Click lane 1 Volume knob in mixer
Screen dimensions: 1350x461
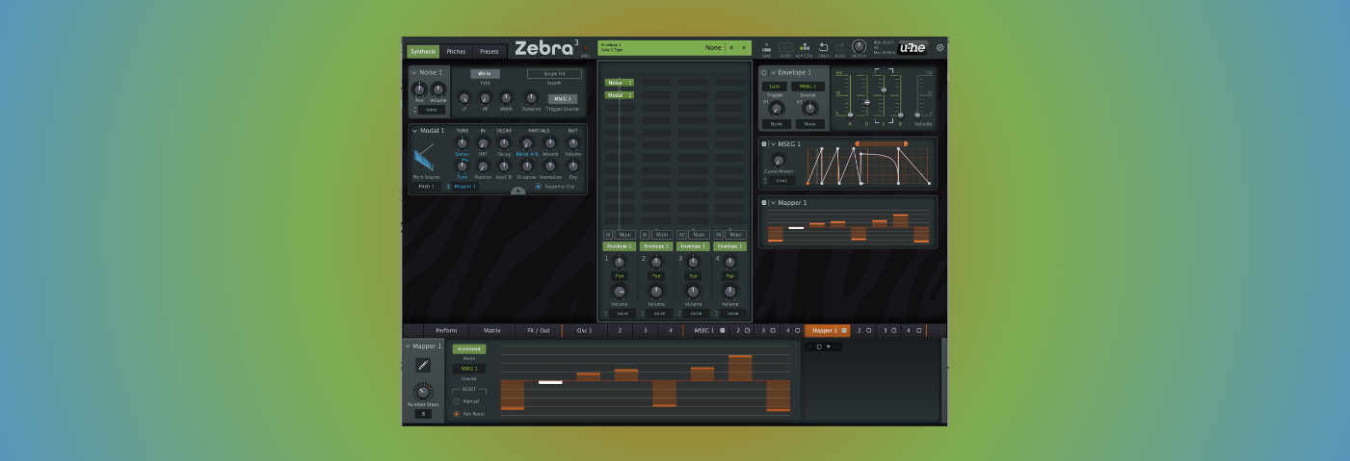[620, 292]
